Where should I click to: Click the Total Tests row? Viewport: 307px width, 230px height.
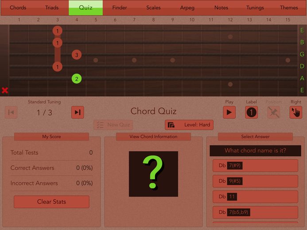point(51,153)
